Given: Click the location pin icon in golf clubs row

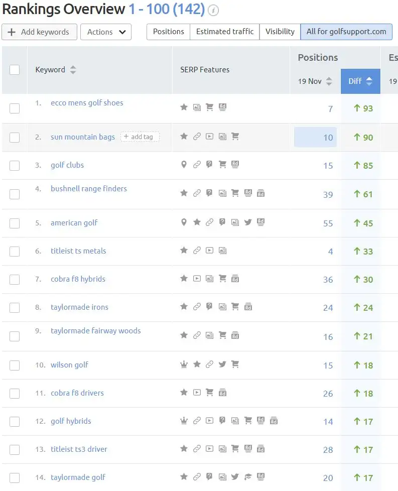Looking at the screenshot, I should 184,164.
